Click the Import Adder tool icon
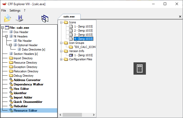Image resolution: width=183 pixels, height=118 pixels. click(x=11, y=97)
